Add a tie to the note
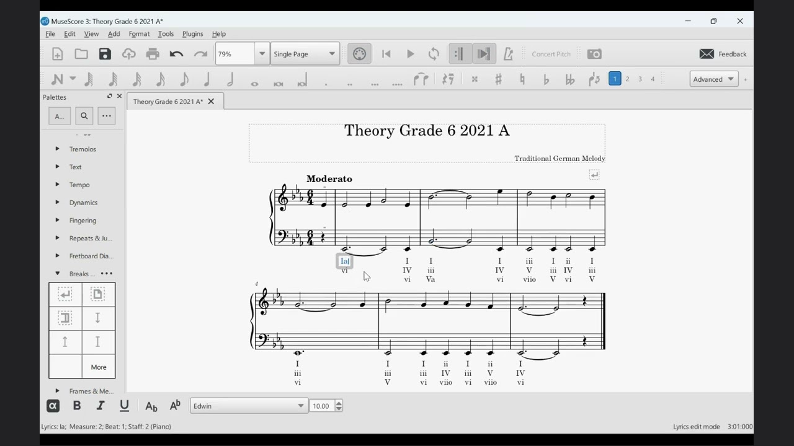Screen dimensions: 794x446 (421, 79)
